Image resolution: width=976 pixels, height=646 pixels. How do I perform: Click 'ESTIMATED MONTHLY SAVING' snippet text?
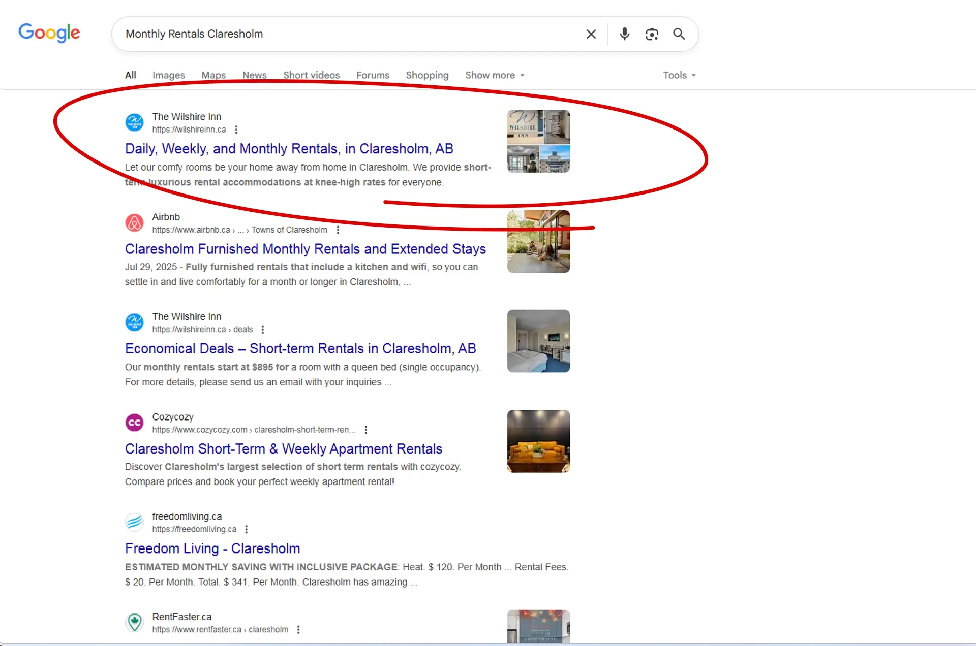[261, 567]
